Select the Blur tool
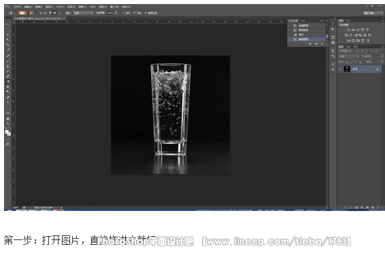The height and width of the screenshot is (253, 385). point(7,87)
